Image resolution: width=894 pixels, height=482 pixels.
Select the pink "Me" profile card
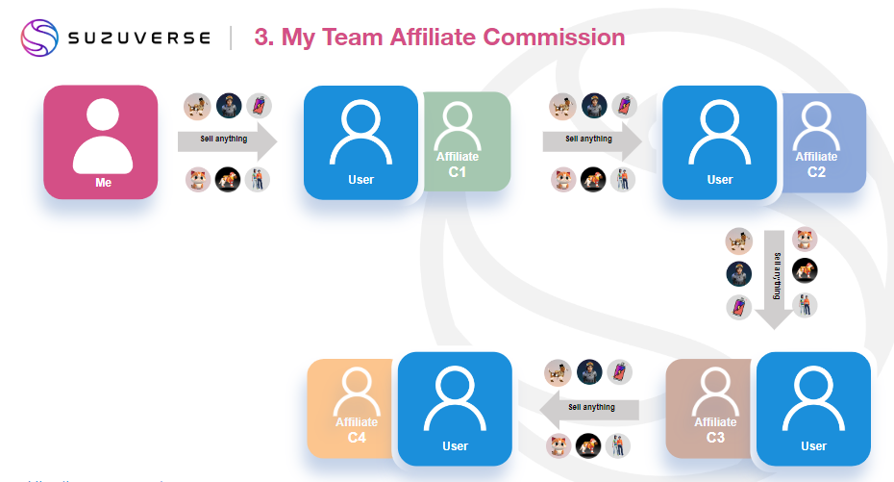pos(101,142)
